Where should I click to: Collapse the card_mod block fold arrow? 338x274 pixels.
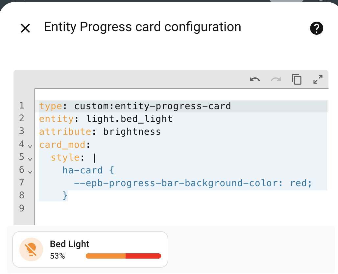click(30, 146)
